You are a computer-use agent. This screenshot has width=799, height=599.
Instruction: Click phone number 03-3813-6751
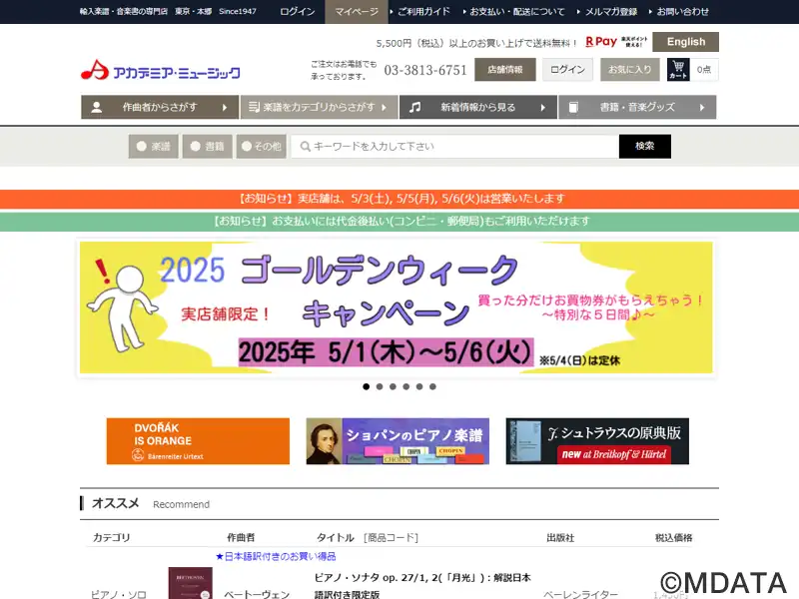pos(425,70)
